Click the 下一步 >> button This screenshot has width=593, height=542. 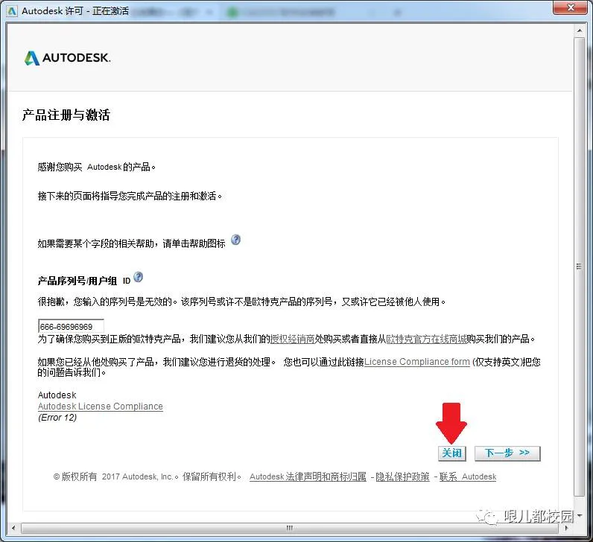[507, 453]
